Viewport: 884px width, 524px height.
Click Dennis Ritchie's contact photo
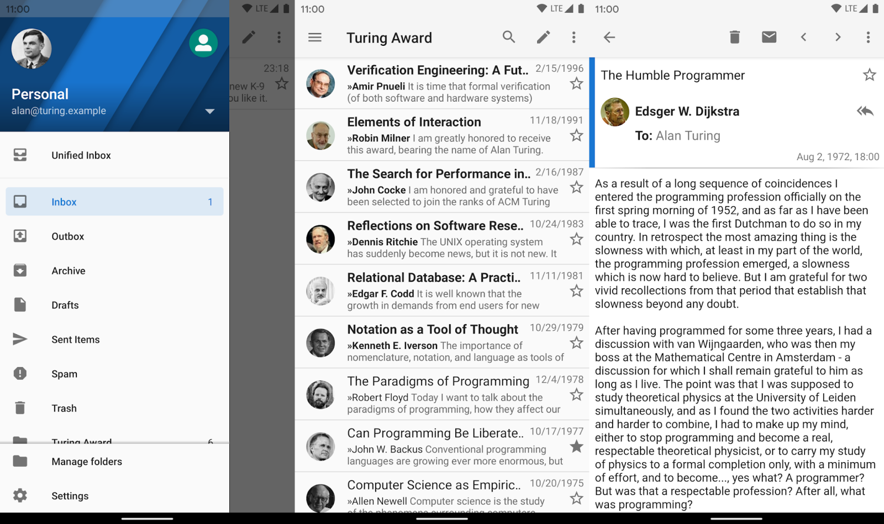click(x=320, y=239)
